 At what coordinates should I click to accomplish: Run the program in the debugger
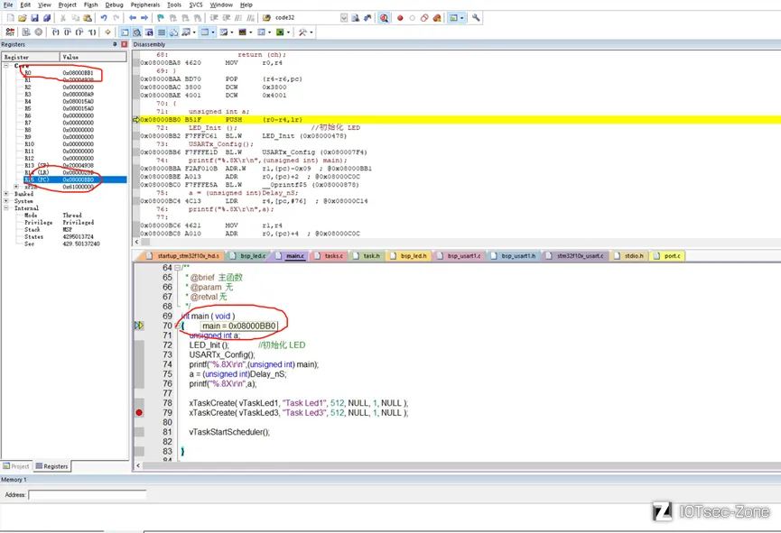point(25,32)
